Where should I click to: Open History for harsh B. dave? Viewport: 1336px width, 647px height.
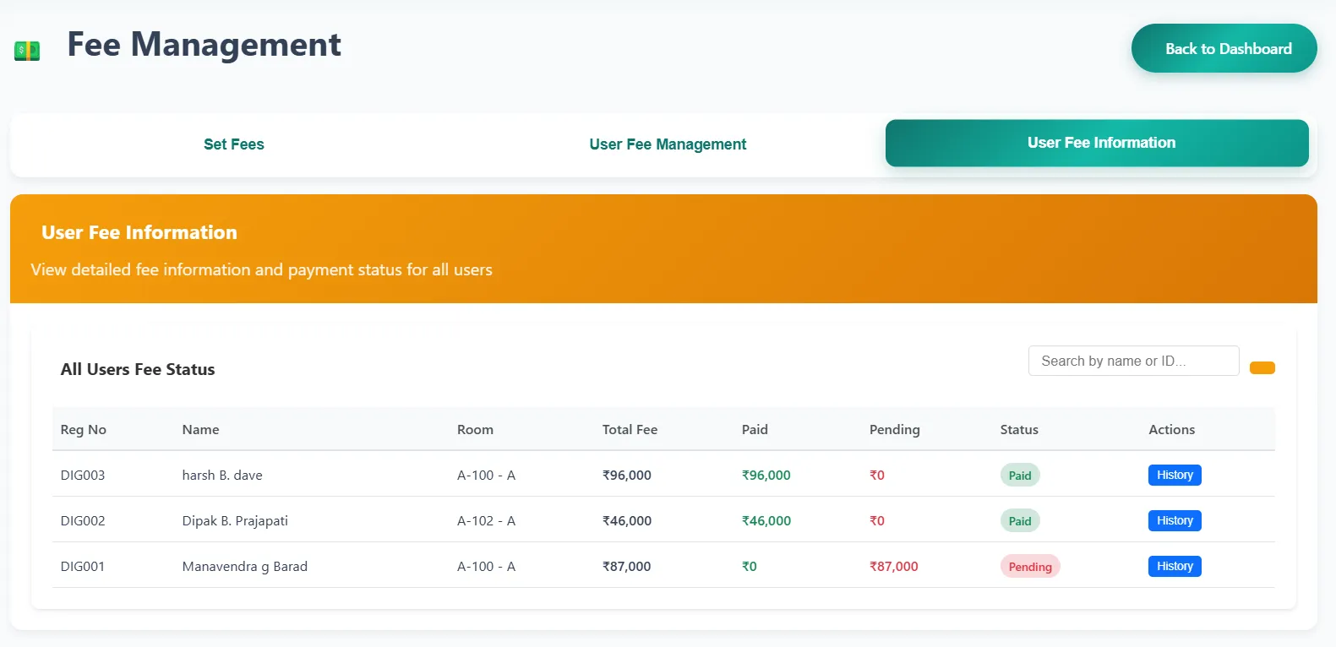click(1175, 475)
